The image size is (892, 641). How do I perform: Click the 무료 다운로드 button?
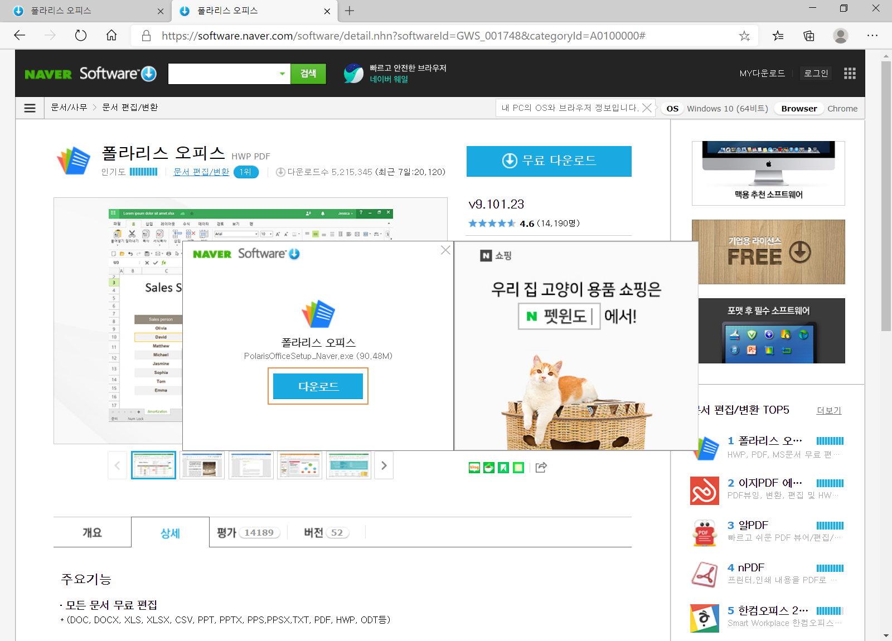[x=549, y=161]
